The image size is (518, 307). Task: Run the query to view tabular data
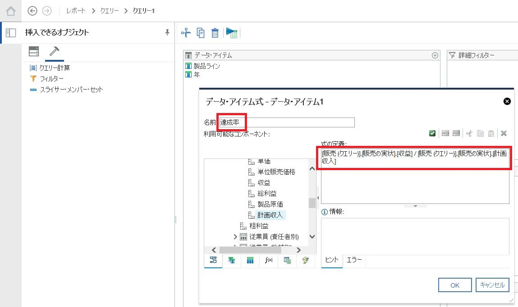click(232, 33)
